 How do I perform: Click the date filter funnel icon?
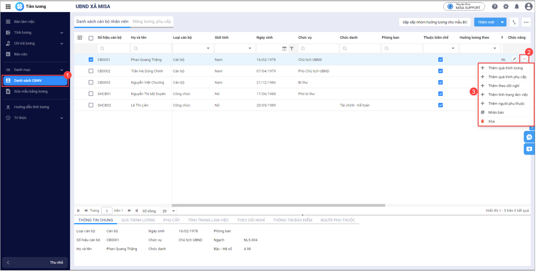pyautogui.click(x=292, y=49)
